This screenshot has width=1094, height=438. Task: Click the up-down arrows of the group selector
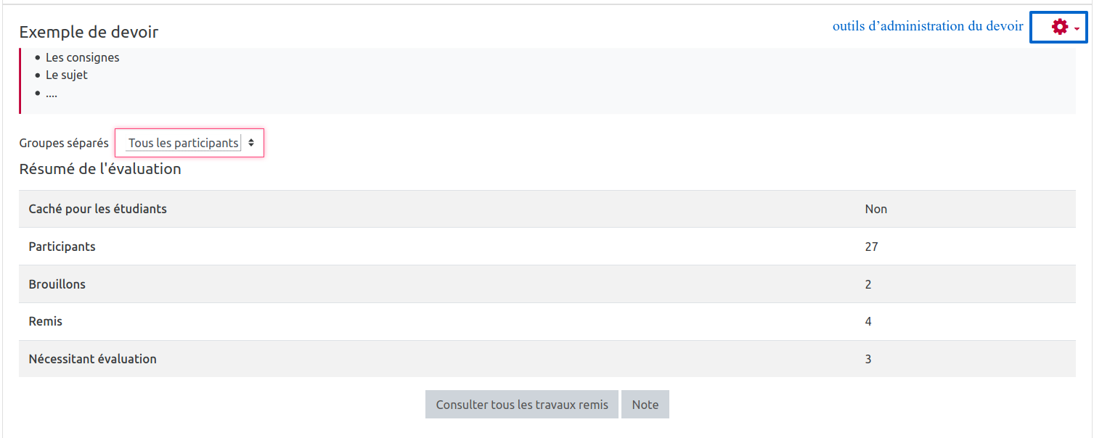coord(251,143)
